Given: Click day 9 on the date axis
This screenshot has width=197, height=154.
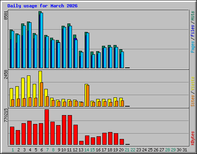Looking at the screenshot, I should pyautogui.click(x=59, y=150).
